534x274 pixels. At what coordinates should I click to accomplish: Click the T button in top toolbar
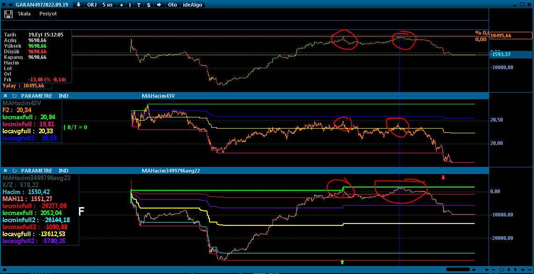[139, 5]
